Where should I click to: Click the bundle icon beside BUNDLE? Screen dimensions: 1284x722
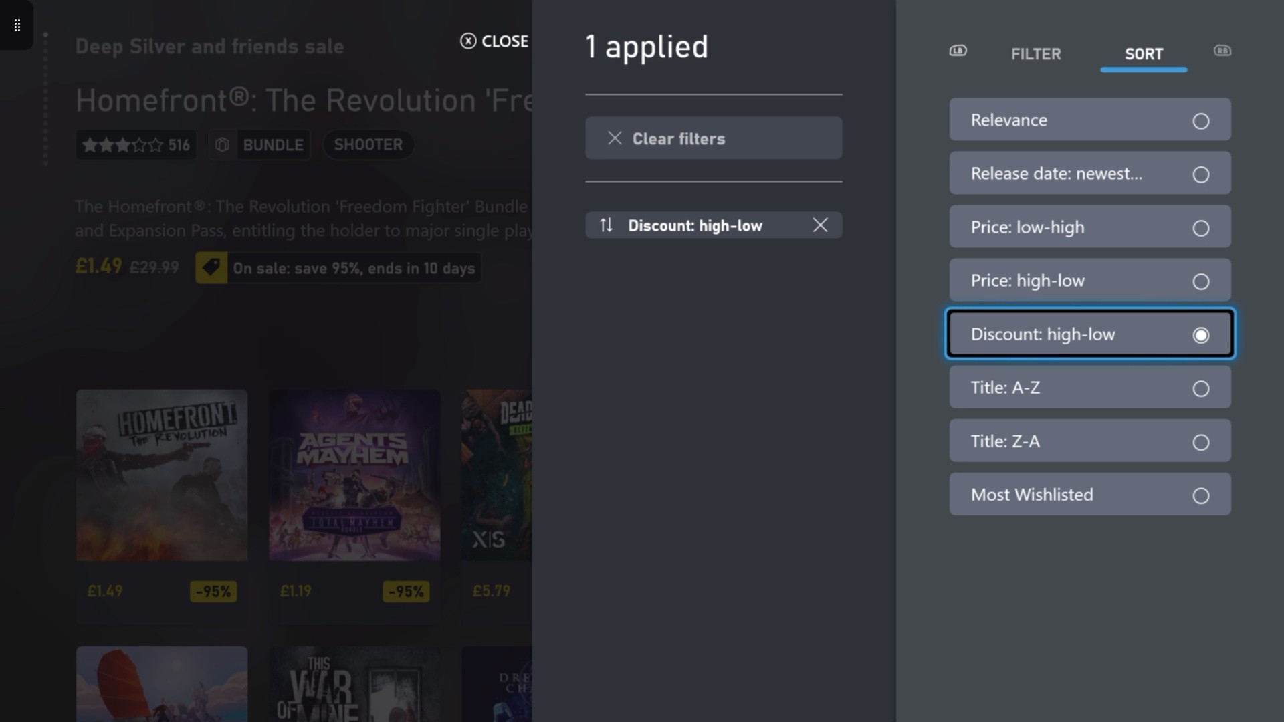pos(223,145)
